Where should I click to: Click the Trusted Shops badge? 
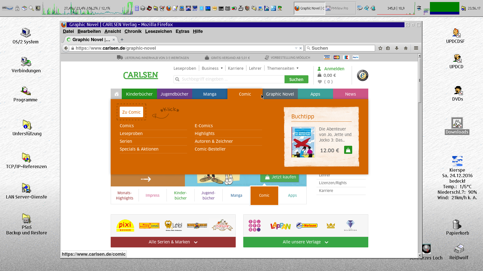(x=363, y=75)
